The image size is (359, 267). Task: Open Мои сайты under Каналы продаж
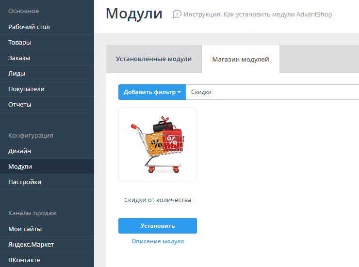point(25,229)
